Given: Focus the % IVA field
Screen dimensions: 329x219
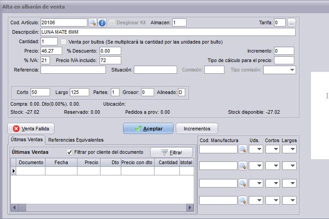Looking at the screenshot, I should (45, 60).
